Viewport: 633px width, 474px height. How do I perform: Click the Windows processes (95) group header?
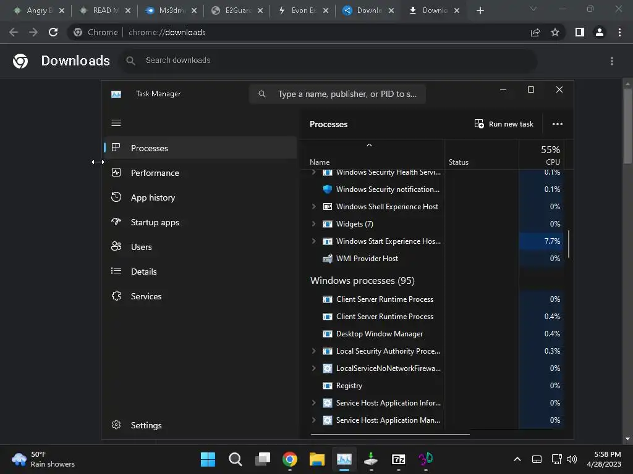[x=362, y=281]
